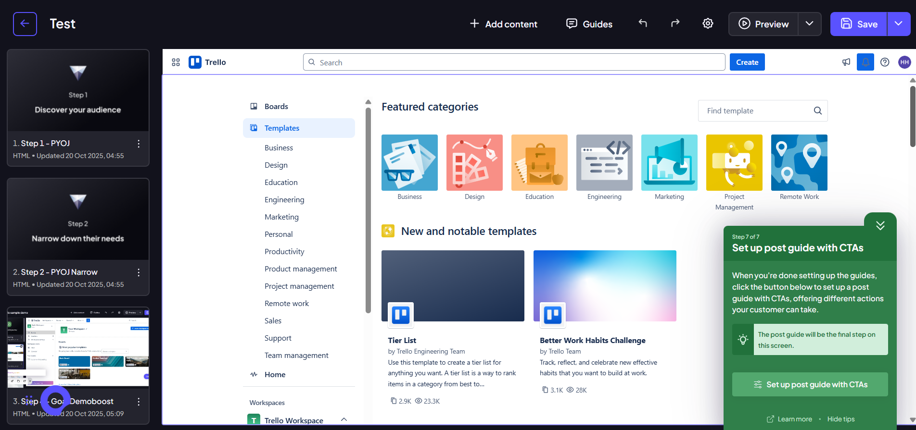916x430 pixels.
Task: Click Hide tips link
Action: 841,419
